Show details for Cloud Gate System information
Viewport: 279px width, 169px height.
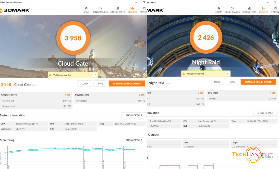(134, 115)
